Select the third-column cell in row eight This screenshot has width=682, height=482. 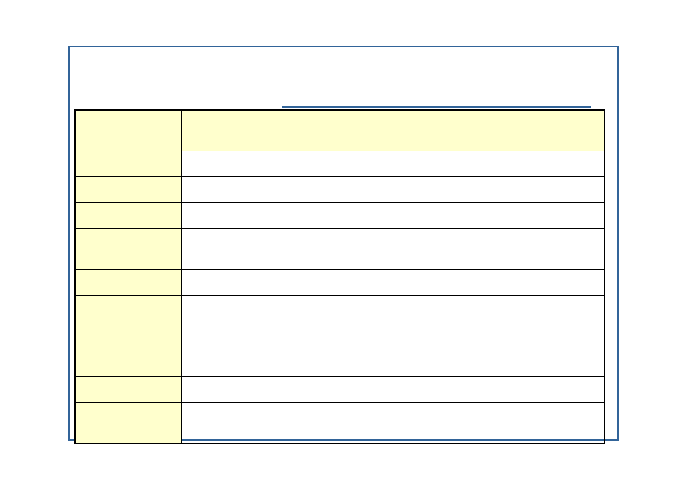coord(335,356)
